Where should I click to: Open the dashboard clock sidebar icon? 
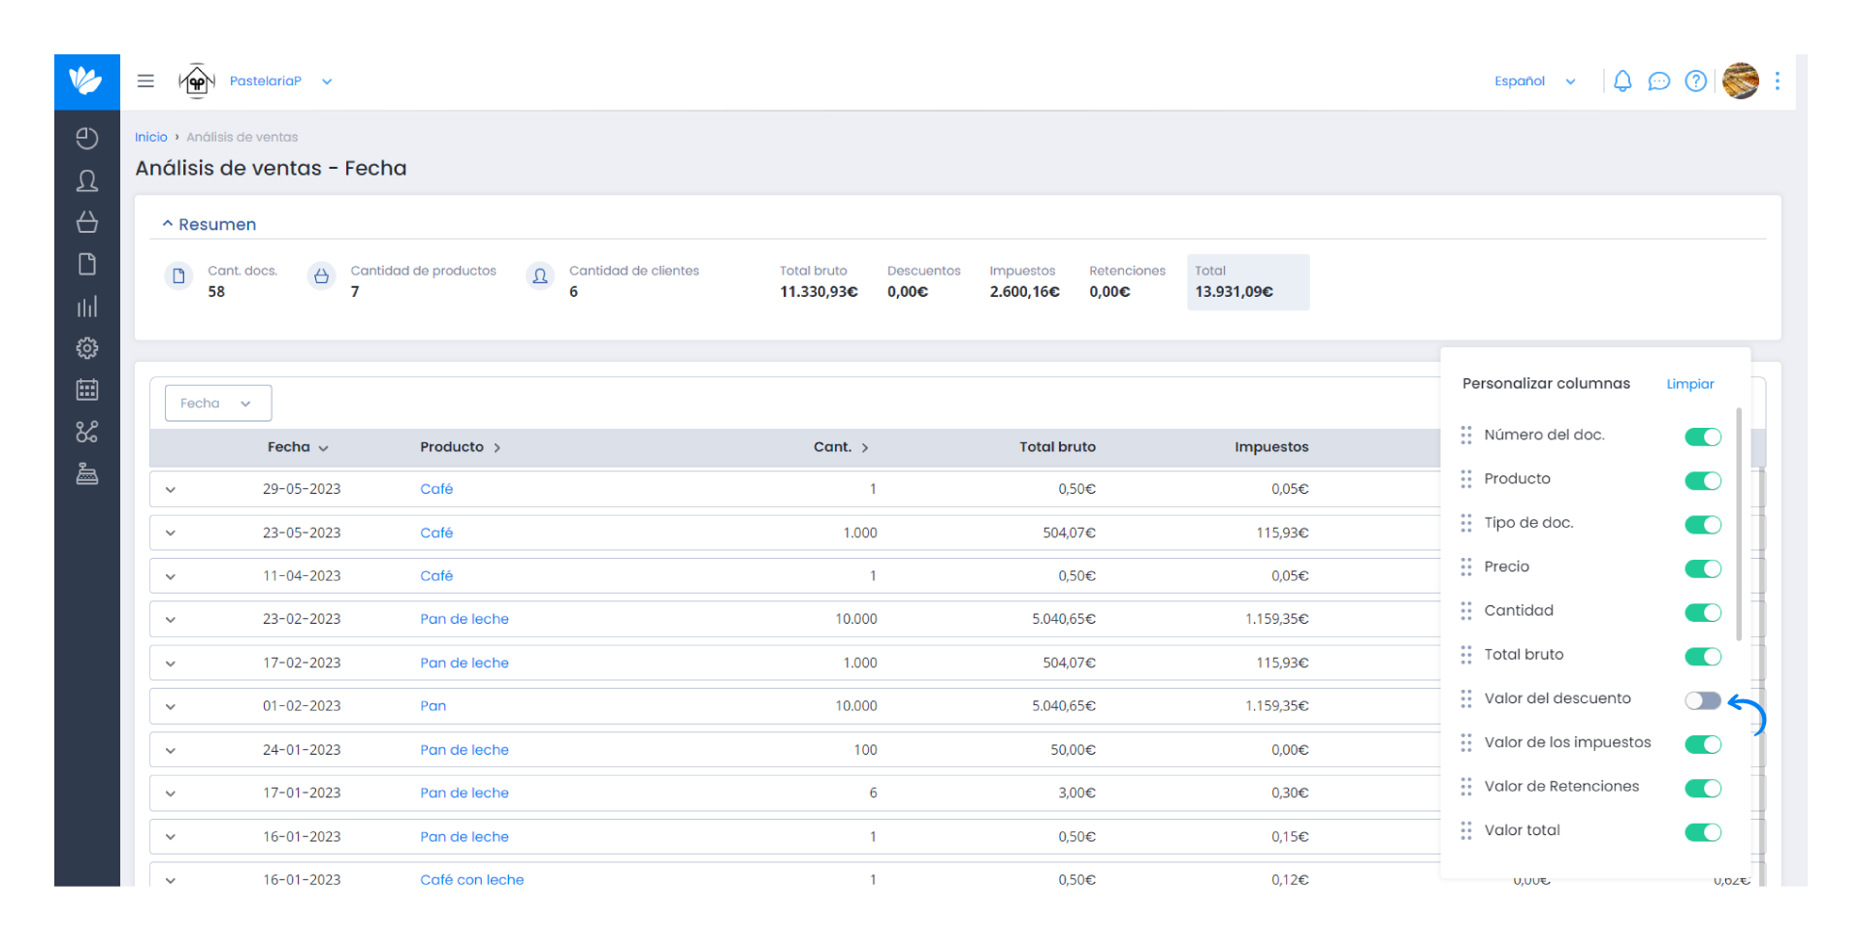(x=87, y=139)
